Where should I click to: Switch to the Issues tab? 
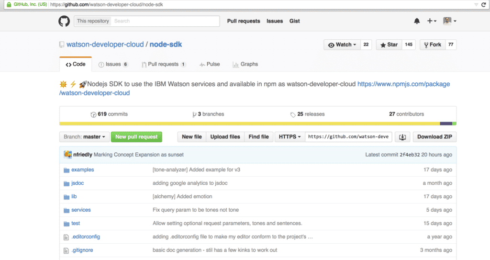pyautogui.click(x=113, y=64)
